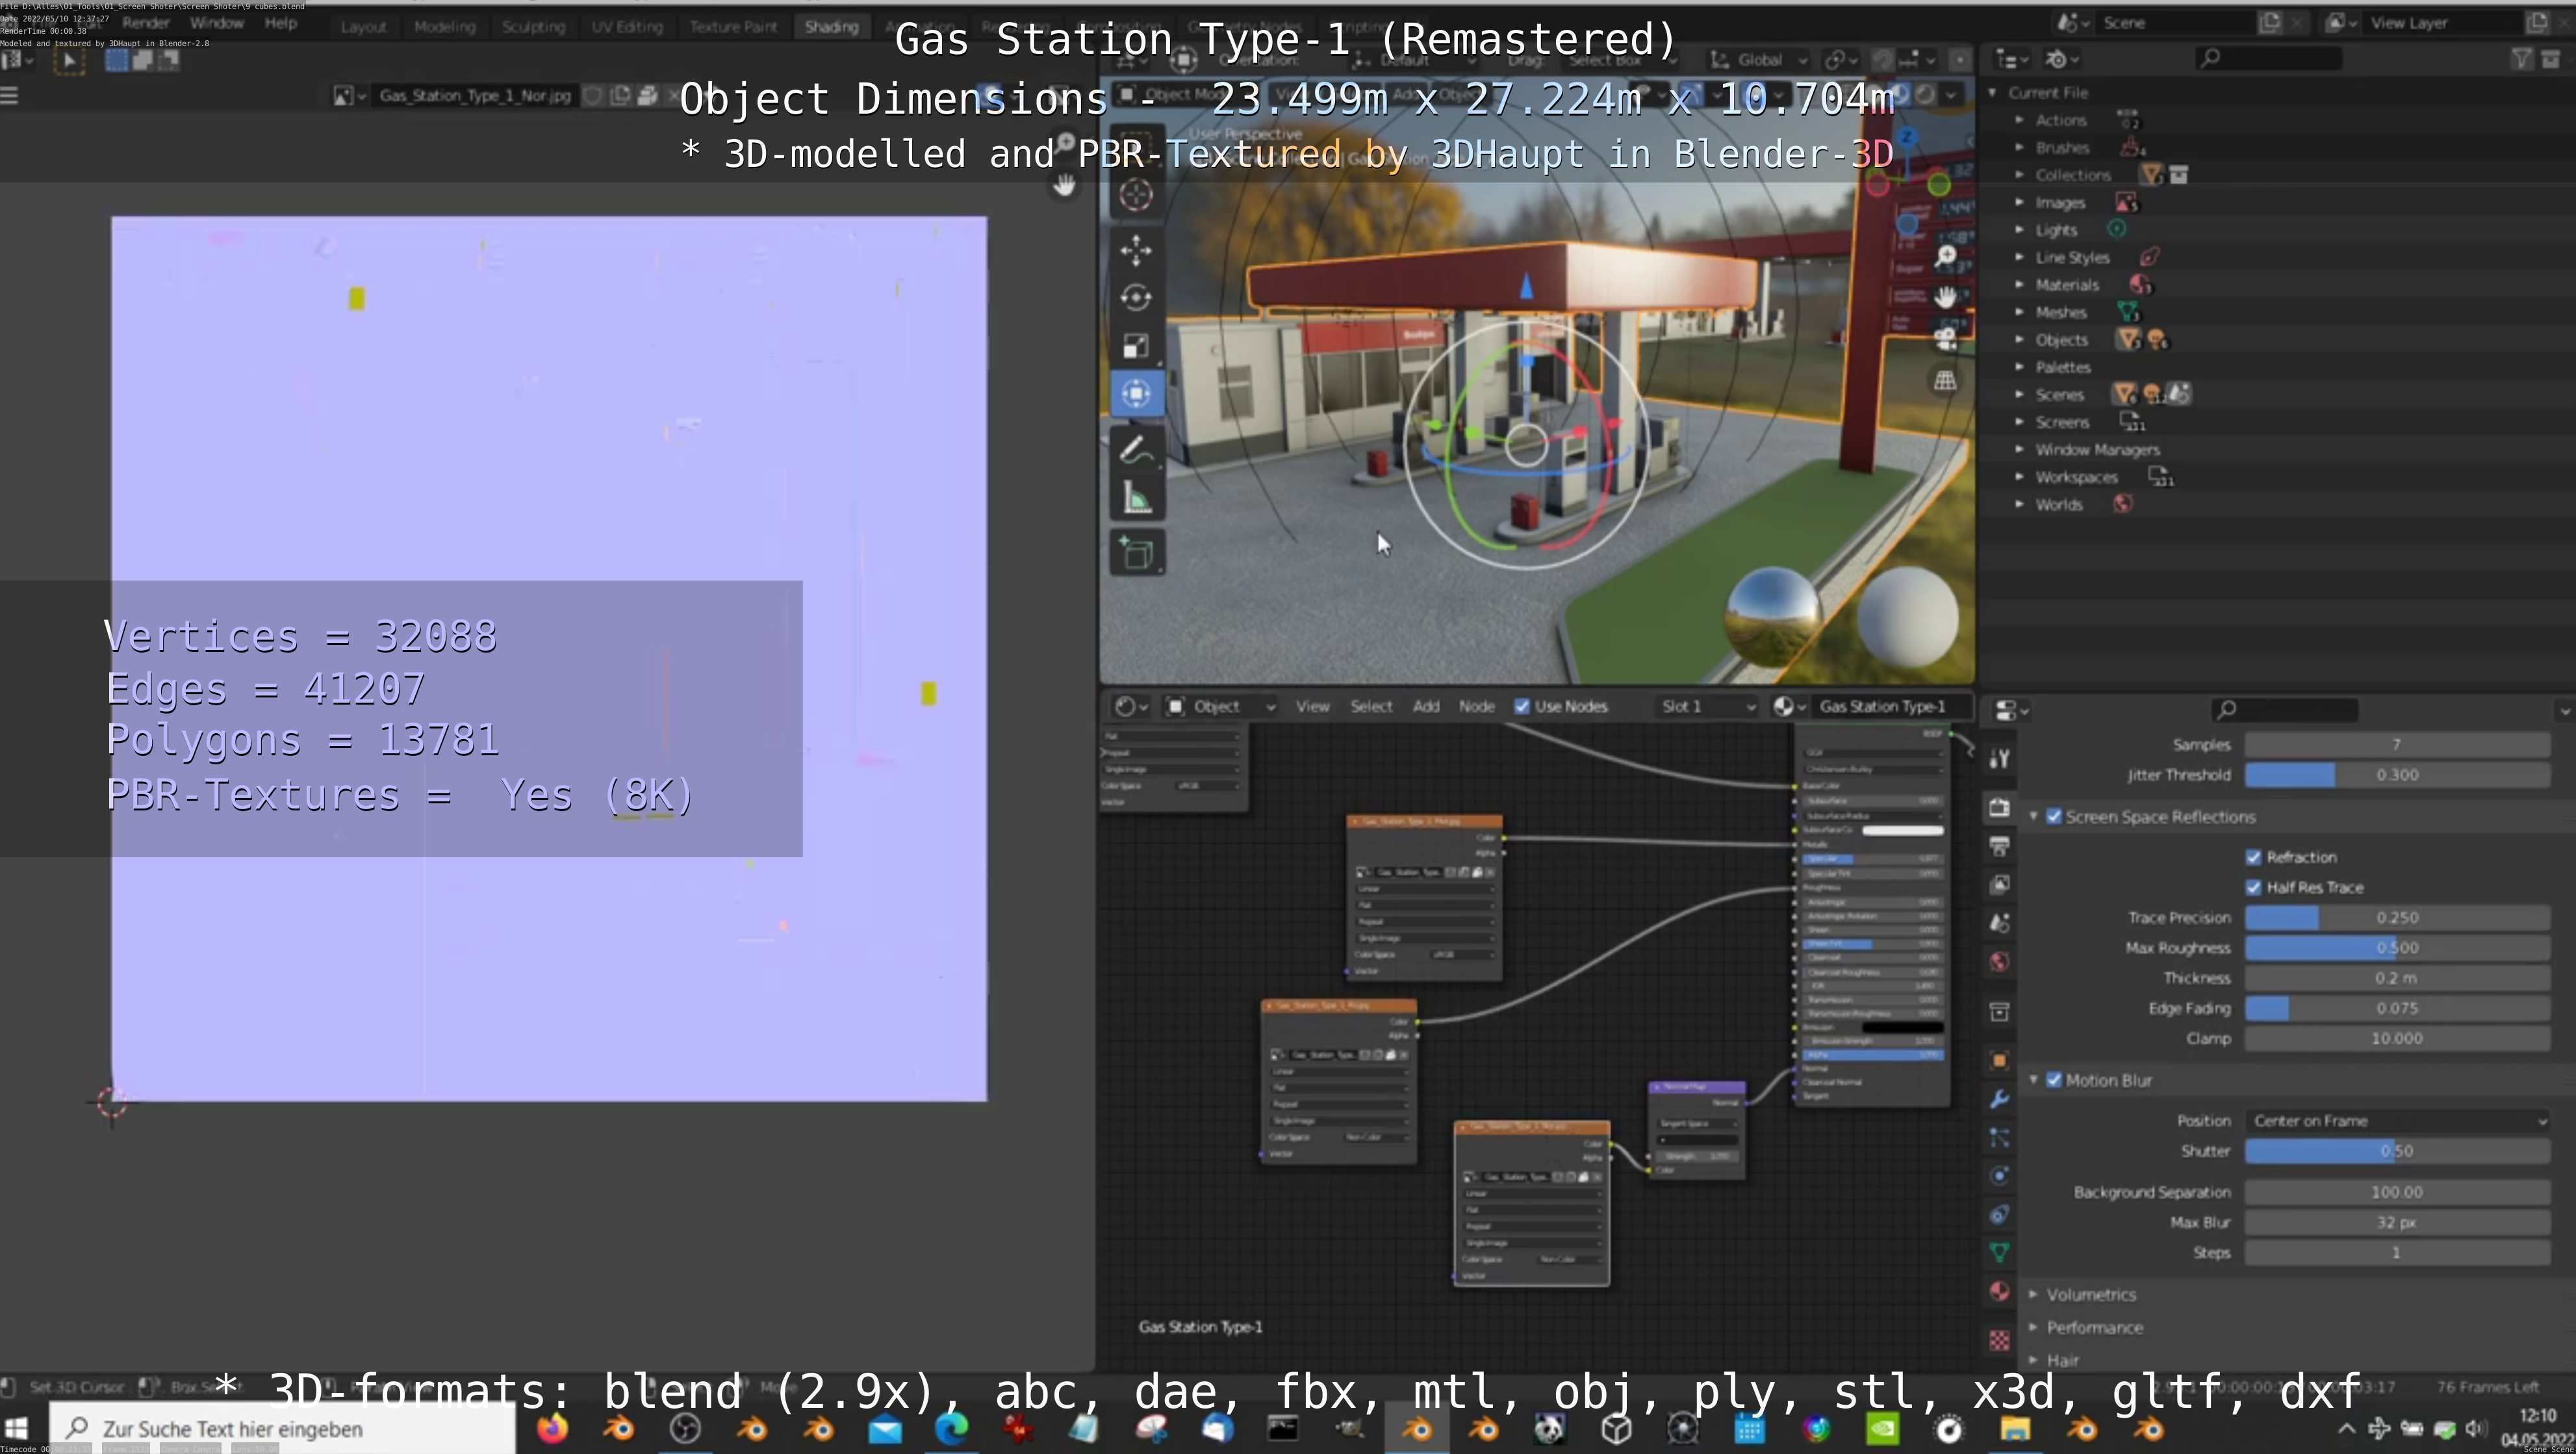Open the Node menu in node editor
Screen dimensions: 2576x1454
[x=1476, y=707]
